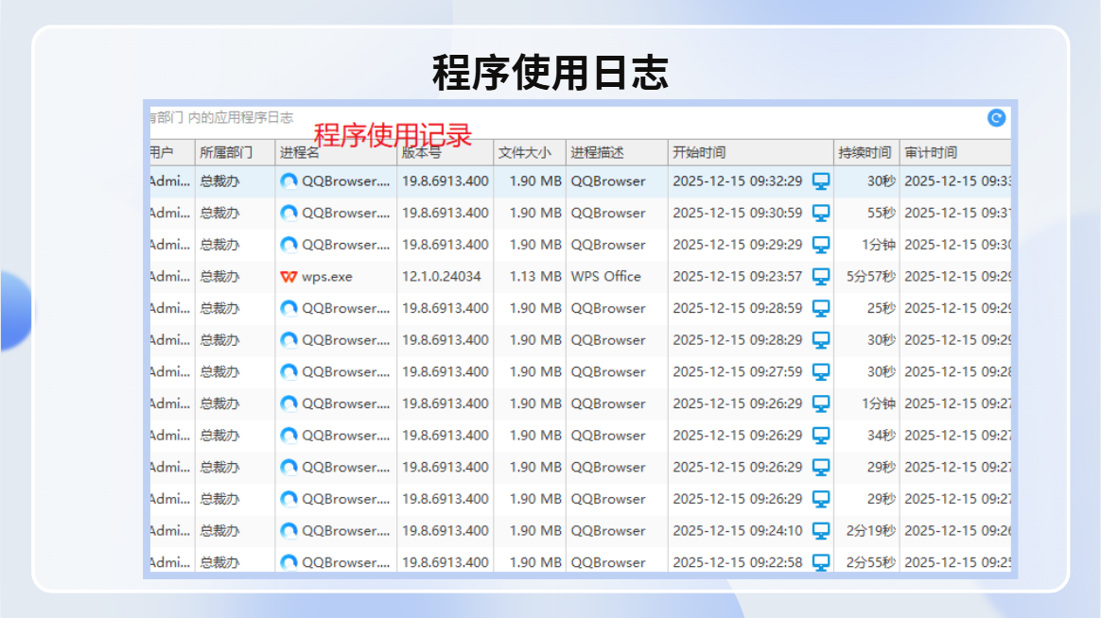Click monitor icon in 09:22:58 row
Image resolution: width=1101 pixels, height=618 pixels.
821,562
